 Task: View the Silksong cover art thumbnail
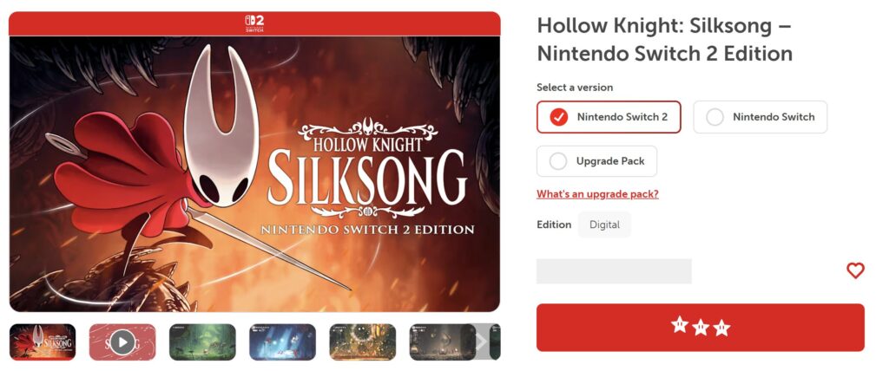click(x=43, y=342)
